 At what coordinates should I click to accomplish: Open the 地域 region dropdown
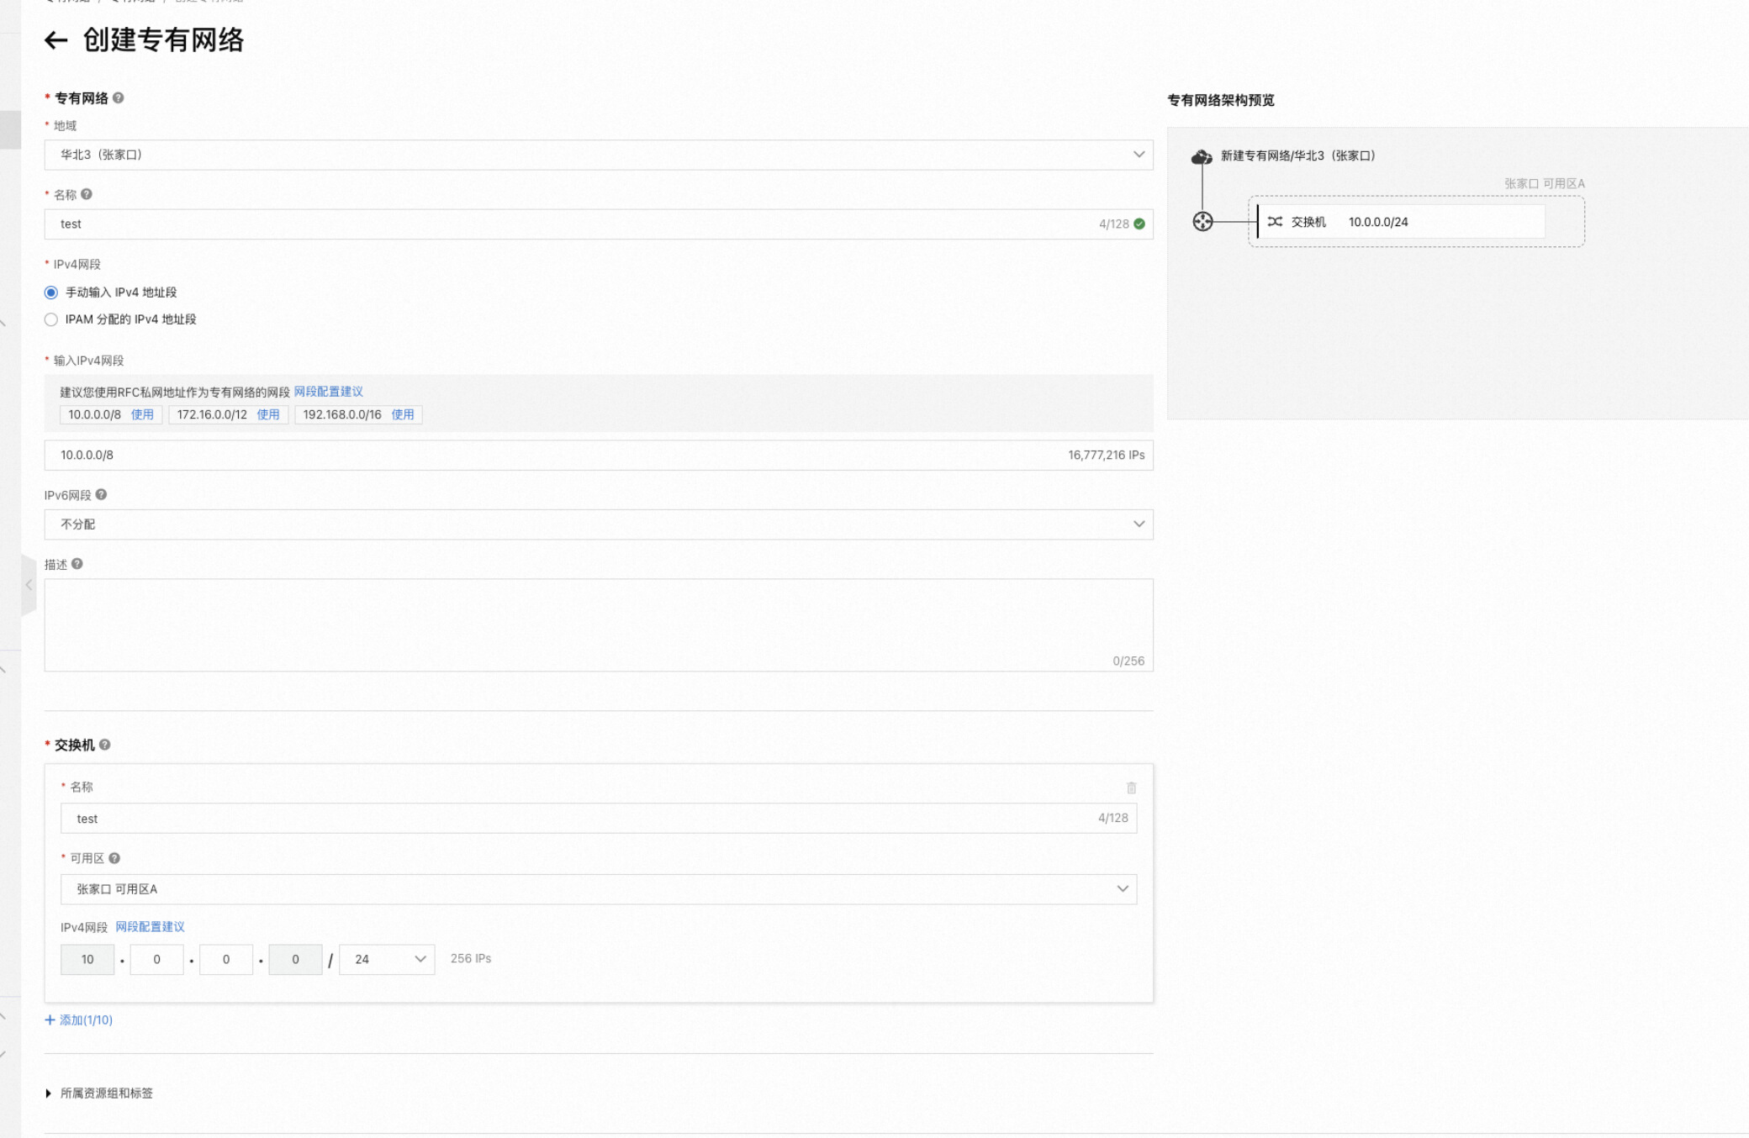[598, 155]
